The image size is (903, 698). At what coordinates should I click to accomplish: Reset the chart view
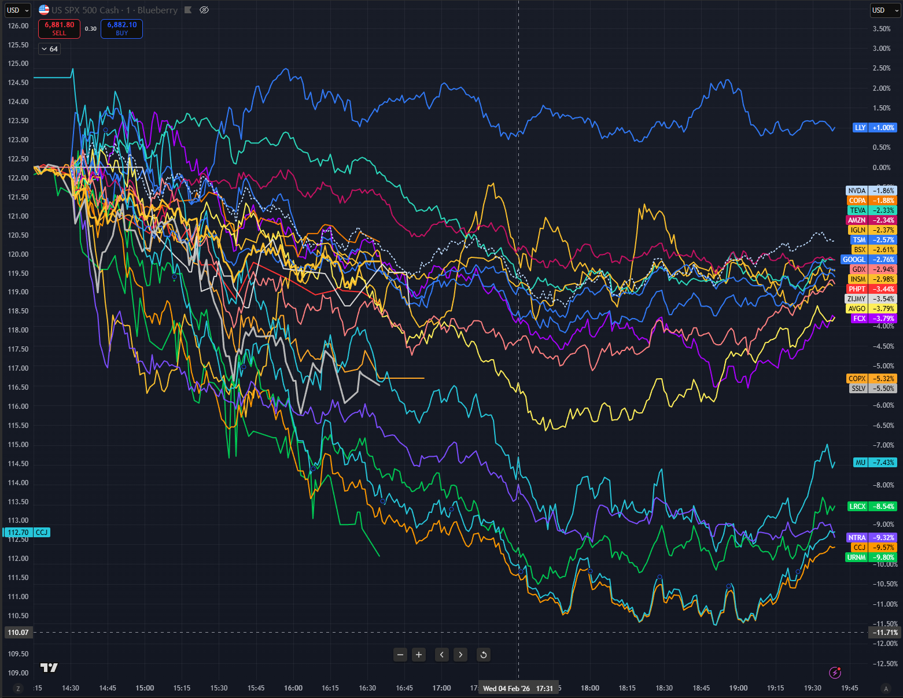[x=484, y=655]
